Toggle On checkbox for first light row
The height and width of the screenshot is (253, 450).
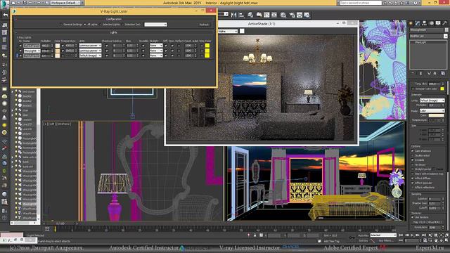click(x=20, y=46)
